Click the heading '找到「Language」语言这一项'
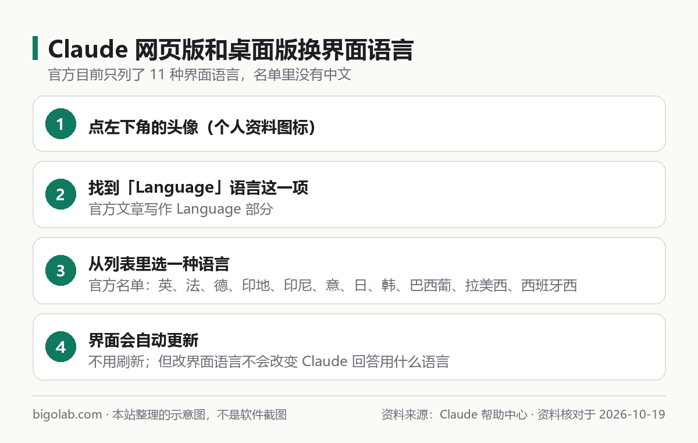698x443 pixels. (198, 187)
